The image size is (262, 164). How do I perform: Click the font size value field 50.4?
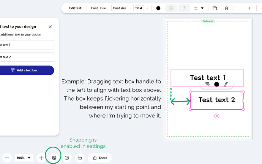coord(139,8)
